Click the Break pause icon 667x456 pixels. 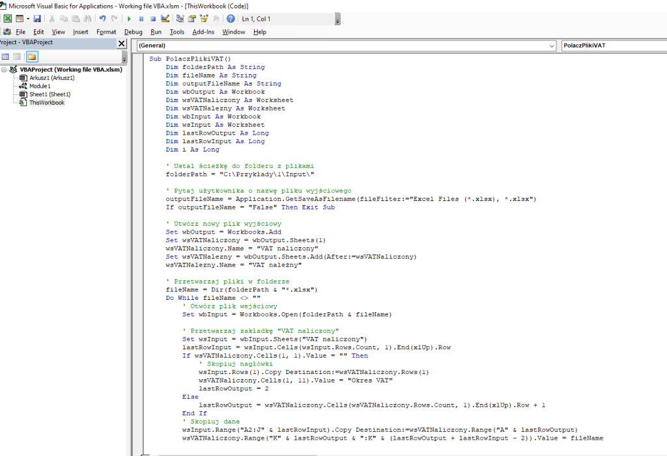click(x=141, y=19)
